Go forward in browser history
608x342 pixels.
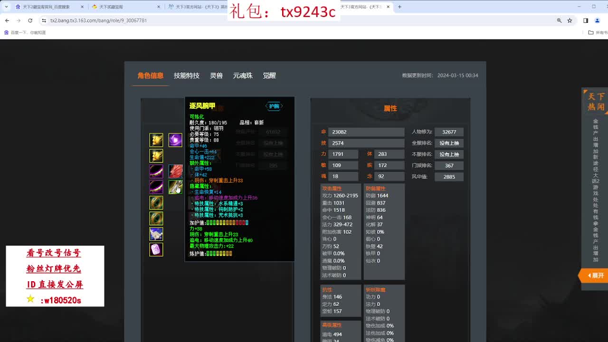point(19,20)
